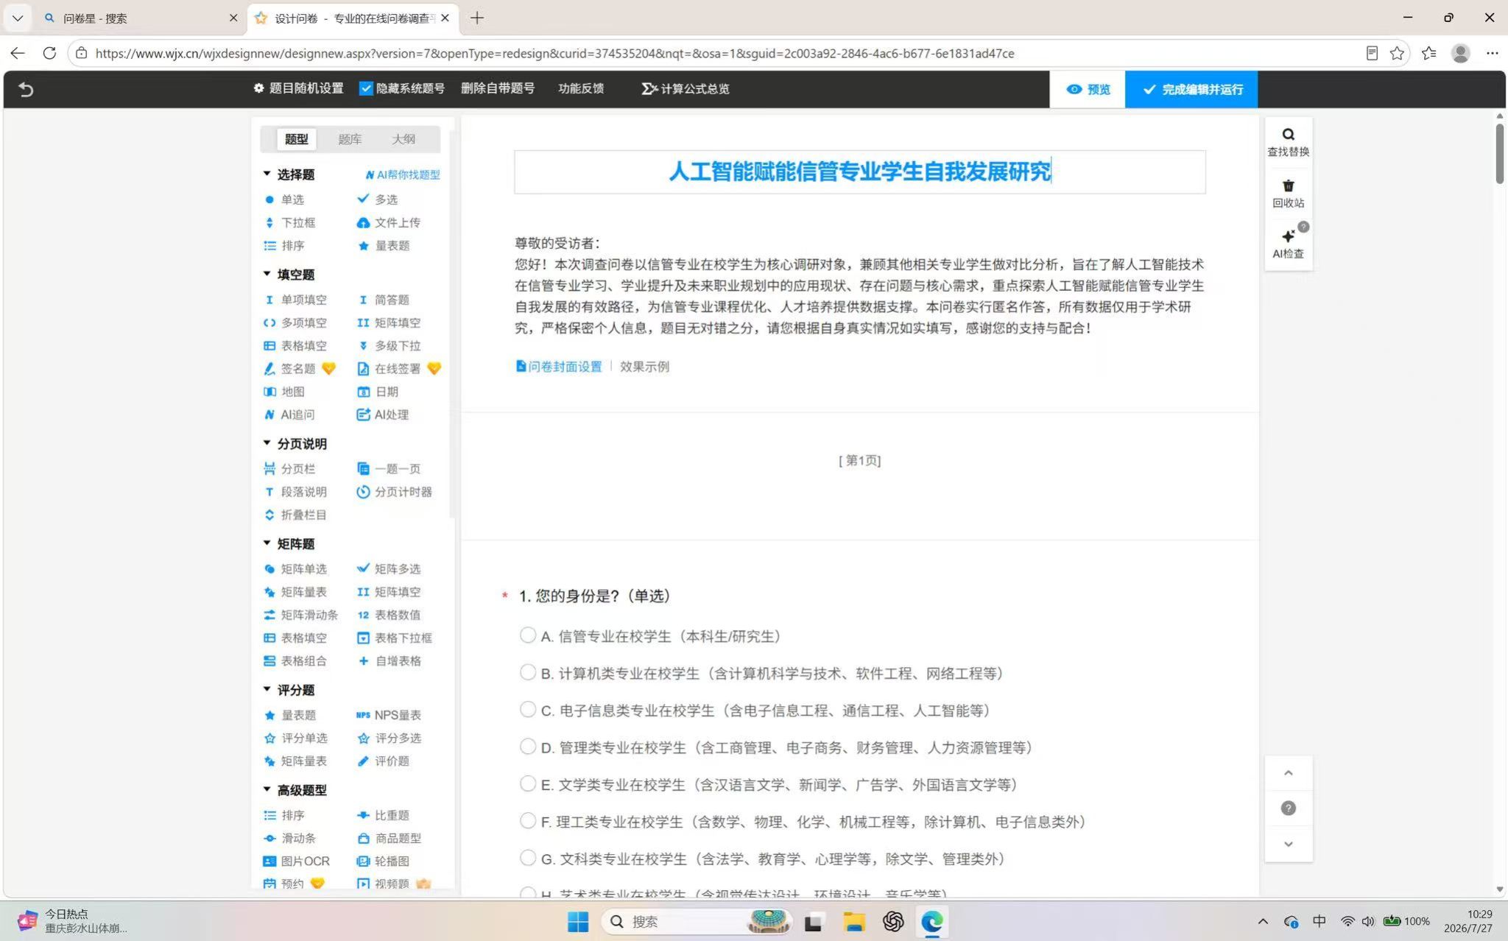Insert a 分页栏 page break
The width and height of the screenshot is (1508, 941).
289,468
